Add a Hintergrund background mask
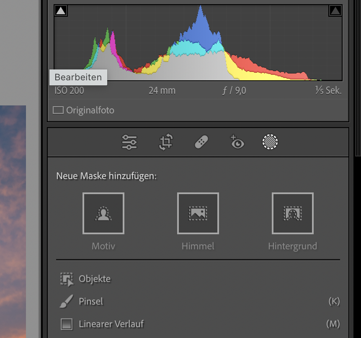This screenshot has width=361, height=338. [x=293, y=213]
